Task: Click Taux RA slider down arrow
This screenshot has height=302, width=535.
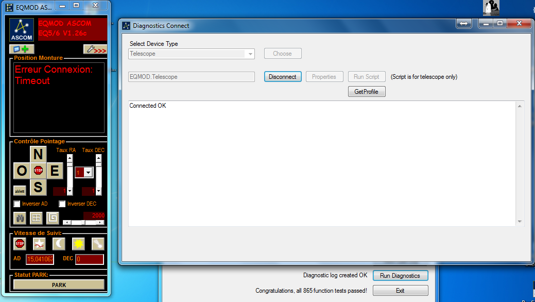Action: tap(70, 192)
